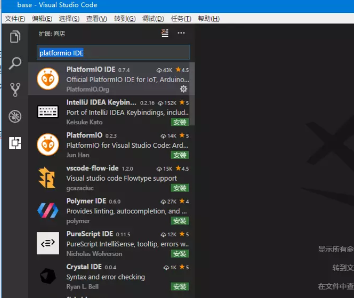Install the PlatformIO extension by Jun Han
The width and height of the screenshot is (354, 298).
coord(179,155)
